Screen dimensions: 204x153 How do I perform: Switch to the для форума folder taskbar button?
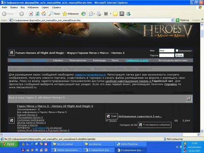click(x=99, y=144)
